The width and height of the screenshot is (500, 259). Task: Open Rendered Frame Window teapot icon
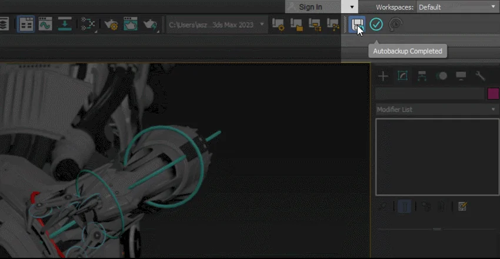tap(131, 24)
